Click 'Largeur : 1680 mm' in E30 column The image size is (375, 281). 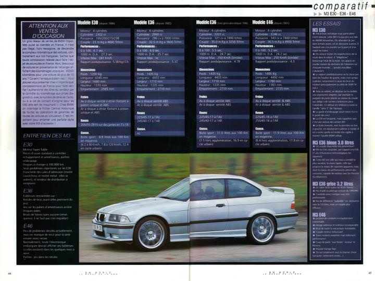93,82
